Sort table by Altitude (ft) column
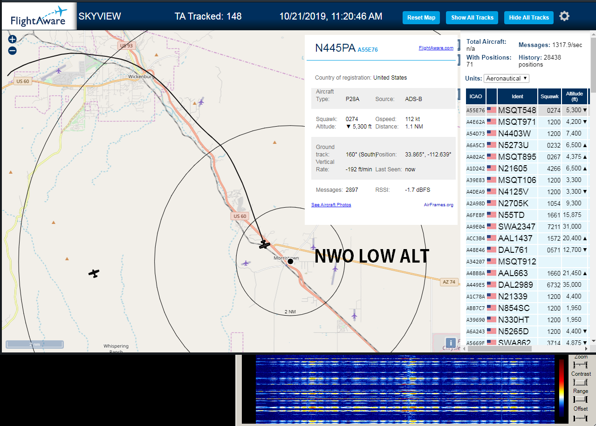This screenshot has height=426, width=596. [x=575, y=96]
